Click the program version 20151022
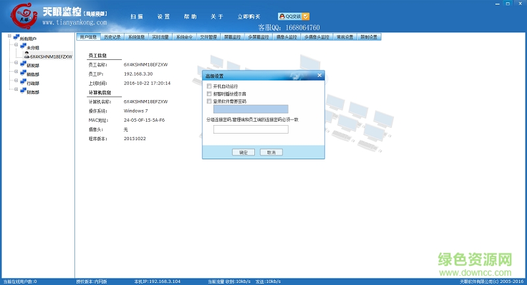This screenshot has width=527, height=285. [135, 138]
